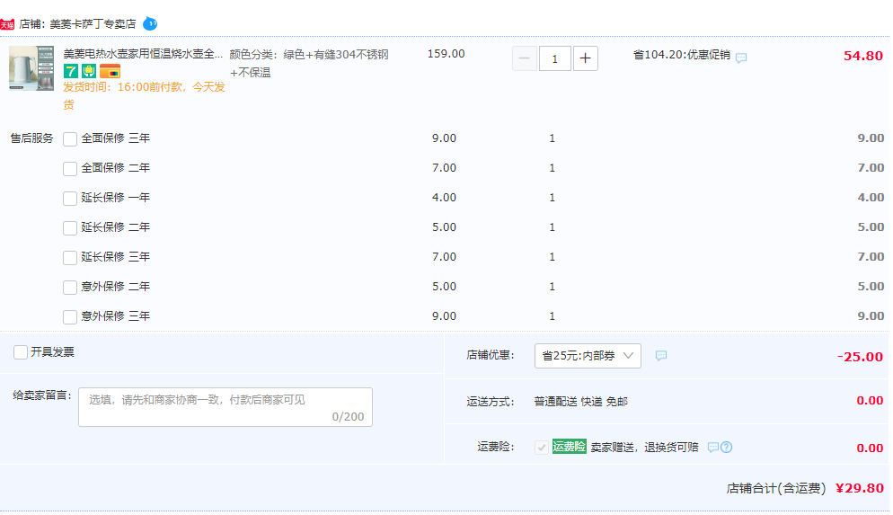Click the orange credit card badge
The image size is (893, 515).
tap(110, 71)
